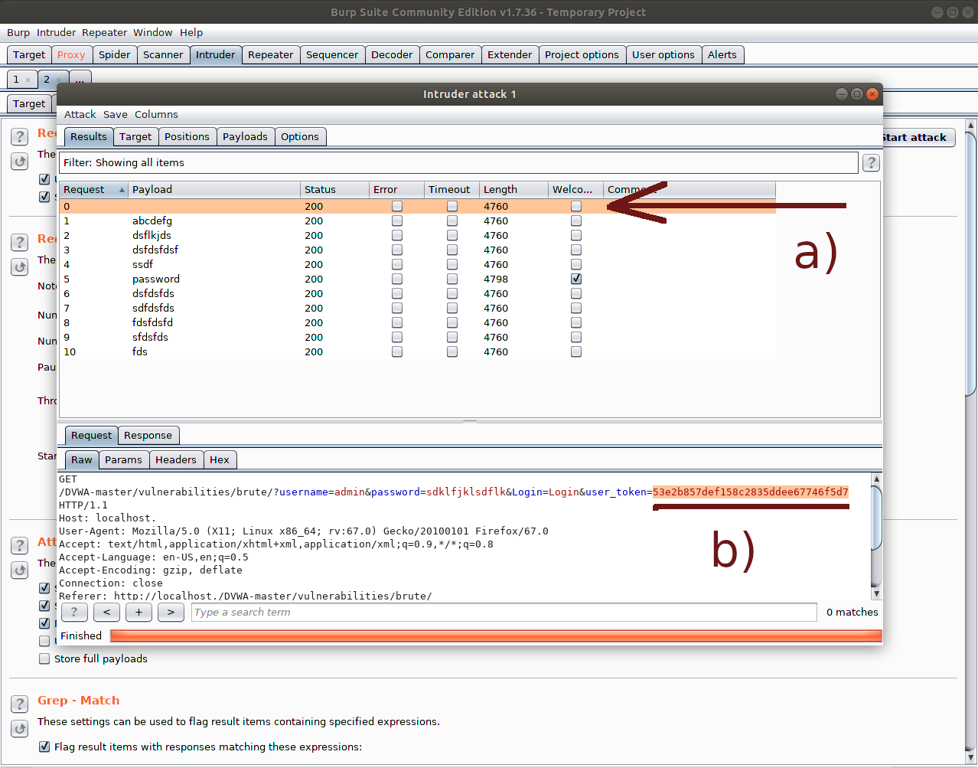This screenshot has width=978, height=768.
Task: Click the help button left of search arrows
Action: (x=74, y=612)
